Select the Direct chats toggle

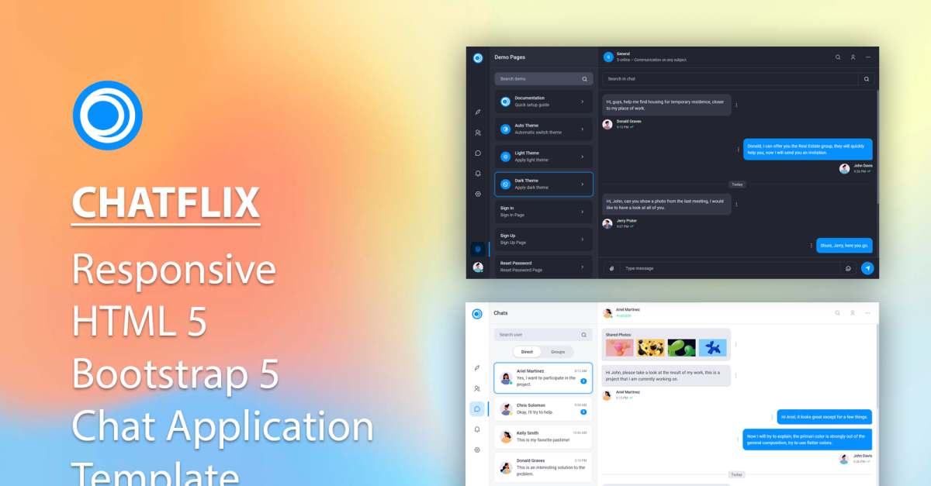point(527,352)
